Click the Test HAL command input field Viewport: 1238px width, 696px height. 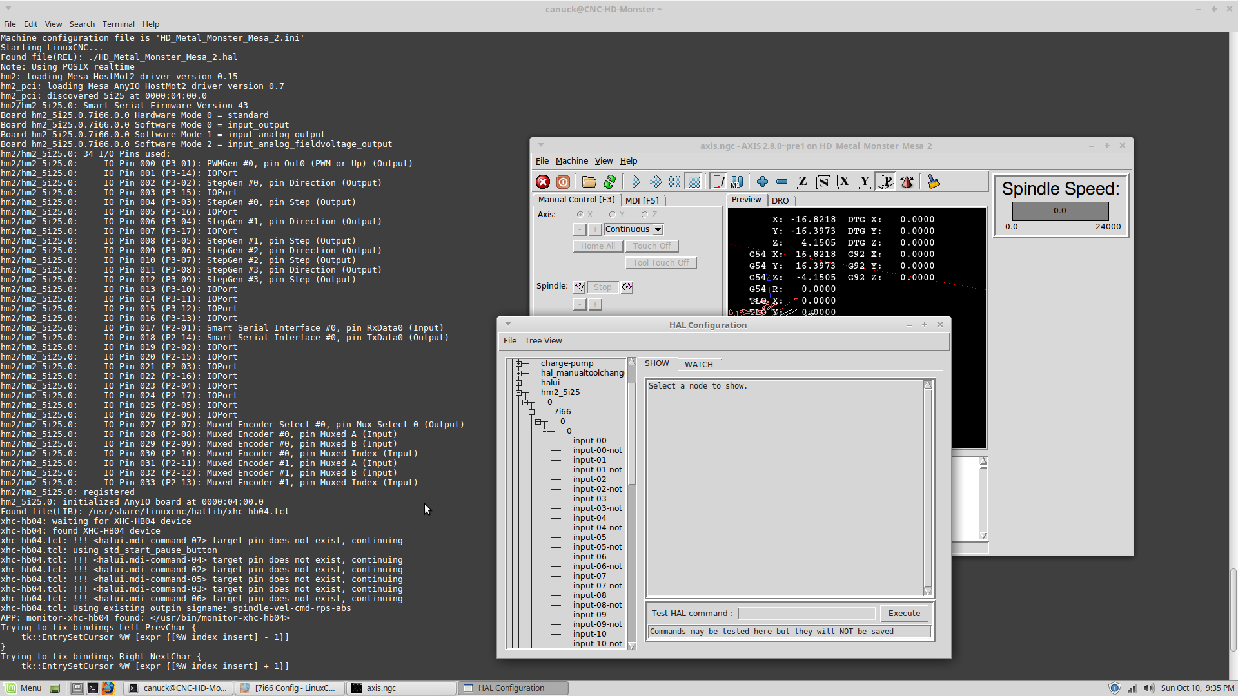click(806, 614)
